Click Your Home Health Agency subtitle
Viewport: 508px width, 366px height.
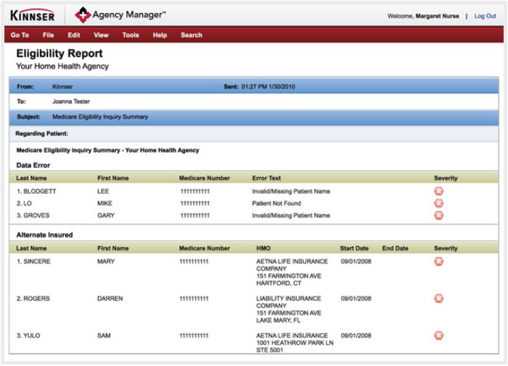click(62, 66)
